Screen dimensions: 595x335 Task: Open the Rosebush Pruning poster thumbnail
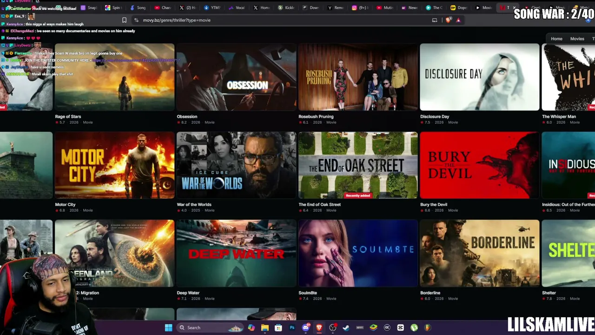(x=358, y=77)
